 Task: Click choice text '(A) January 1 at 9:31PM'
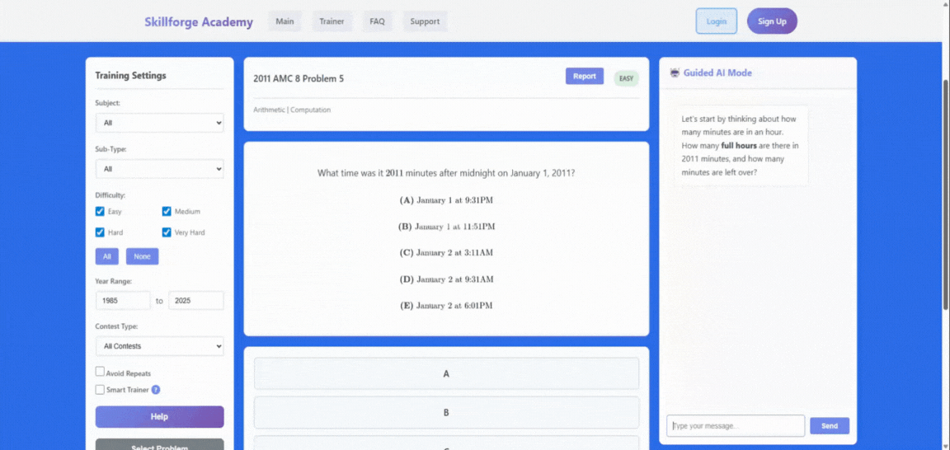pyautogui.click(x=446, y=200)
